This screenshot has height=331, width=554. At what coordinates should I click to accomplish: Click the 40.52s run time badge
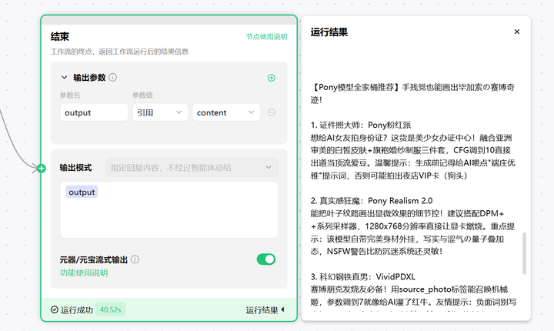[x=110, y=310]
